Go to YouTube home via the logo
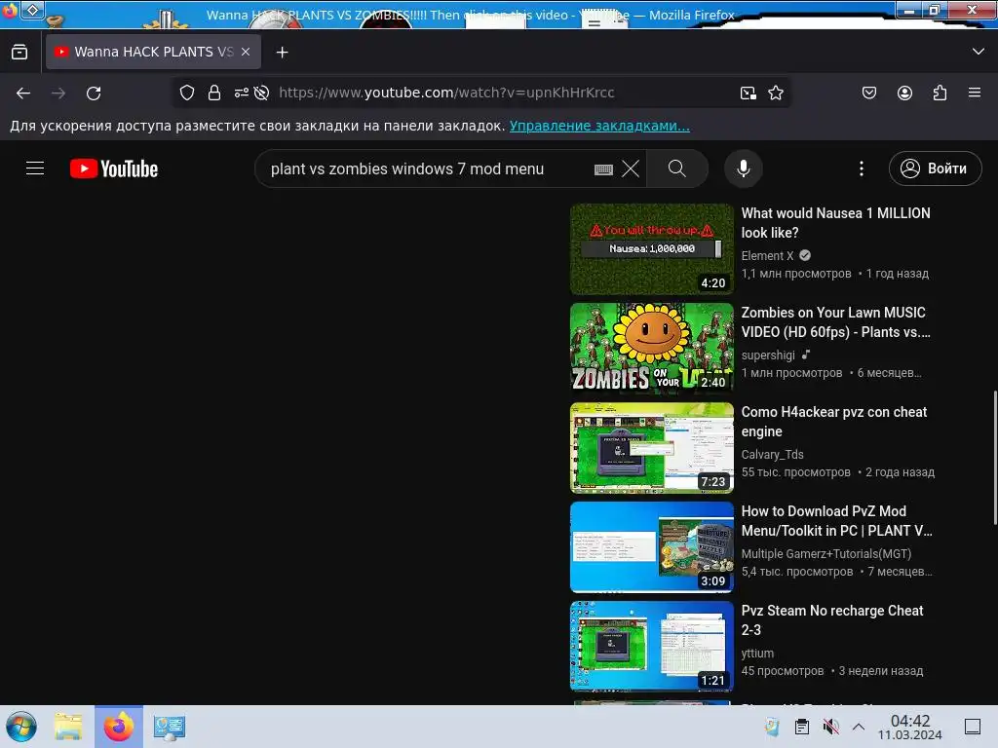Image resolution: width=998 pixels, height=748 pixels. (x=114, y=168)
